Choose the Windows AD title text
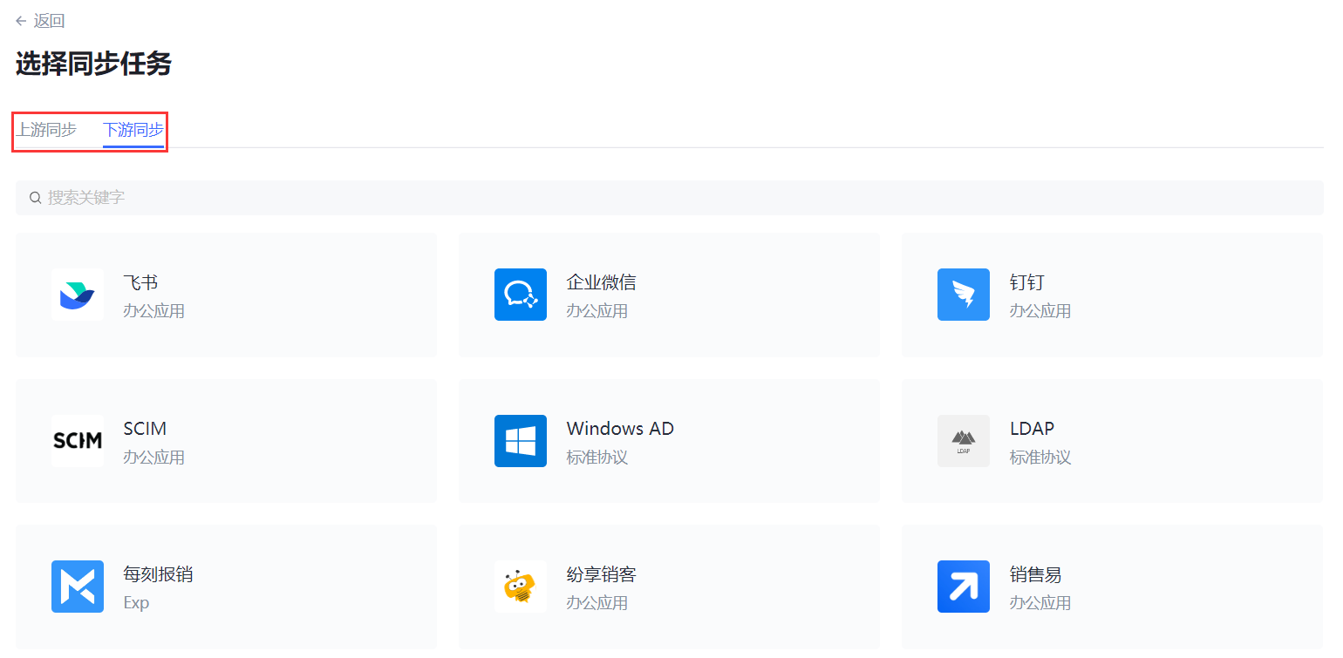The image size is (1343, 658). click(x=620, y=429)
